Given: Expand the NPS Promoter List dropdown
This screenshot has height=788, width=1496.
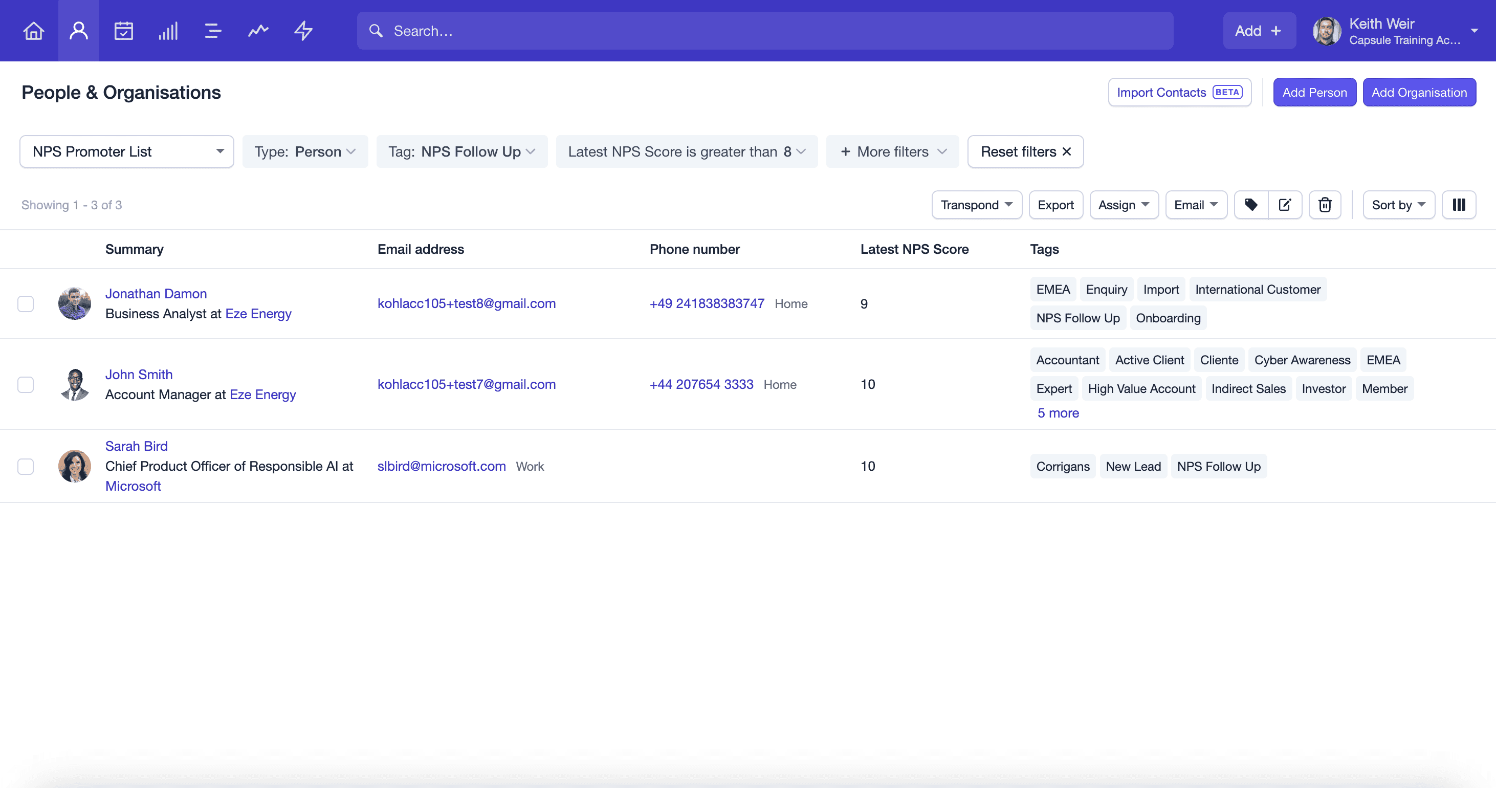Looking at the screenshot, I should point(126,151).
